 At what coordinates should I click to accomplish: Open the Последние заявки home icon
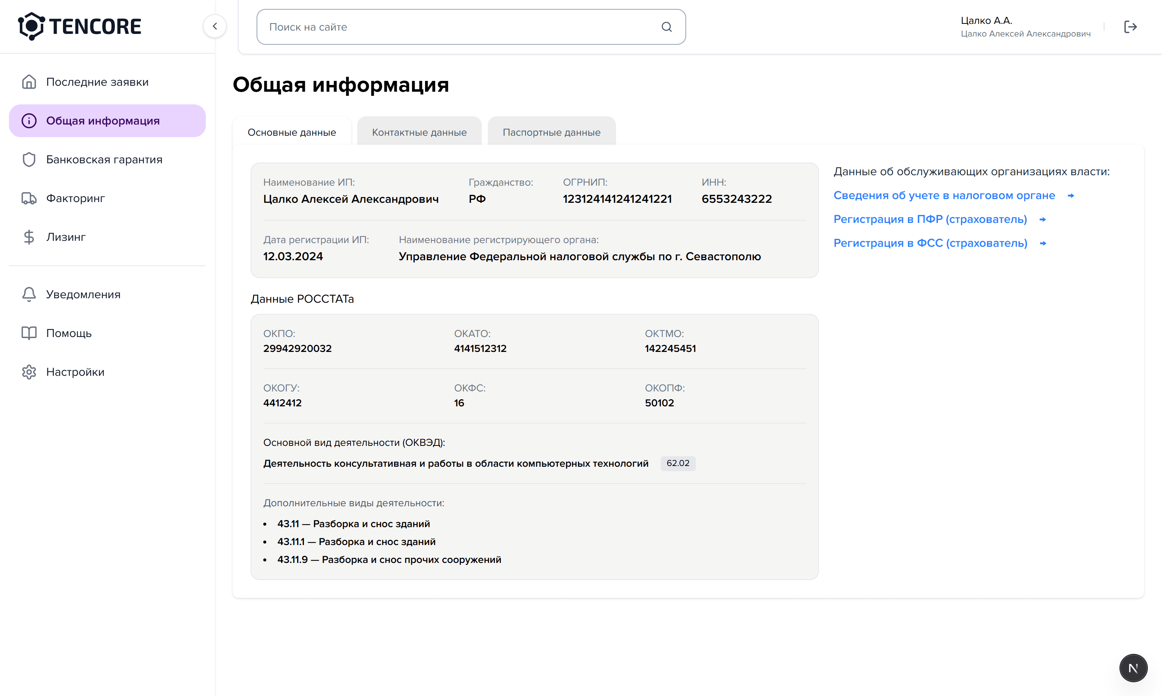coord(29,82)
